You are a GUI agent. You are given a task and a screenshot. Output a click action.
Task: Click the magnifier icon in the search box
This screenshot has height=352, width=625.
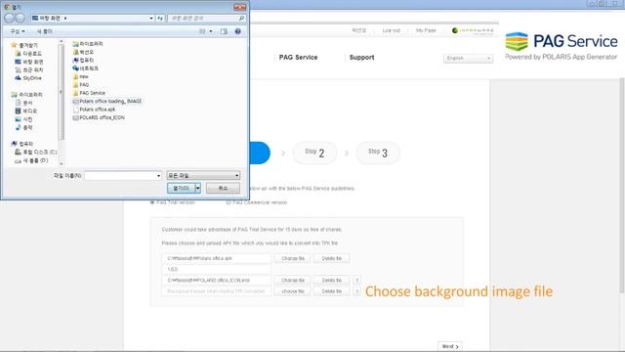pyautogui.click(x=241, y=19)
